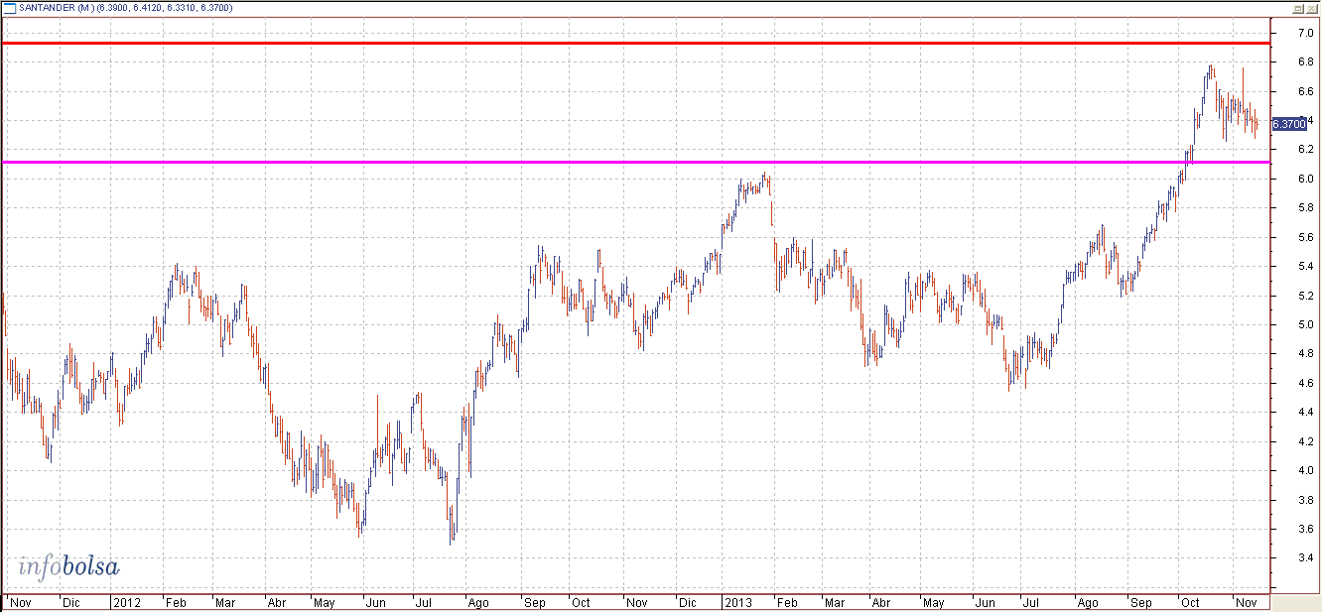Maximize the SANTANDER chart window
The width and height of the screenshot is (1322, 612).
1298,8
